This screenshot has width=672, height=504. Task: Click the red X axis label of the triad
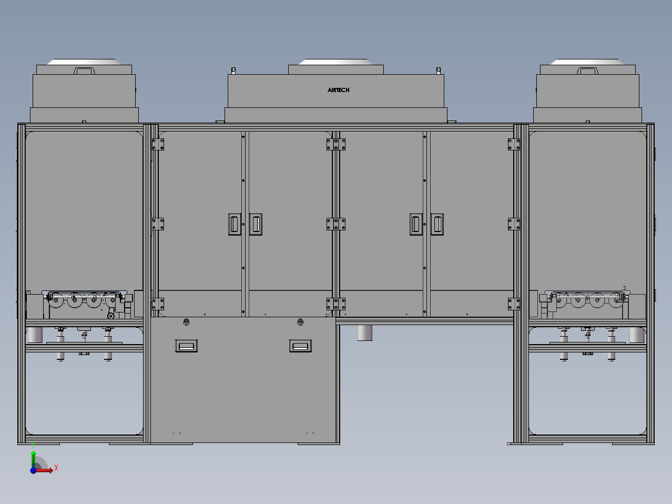click(x=56, y=468)
